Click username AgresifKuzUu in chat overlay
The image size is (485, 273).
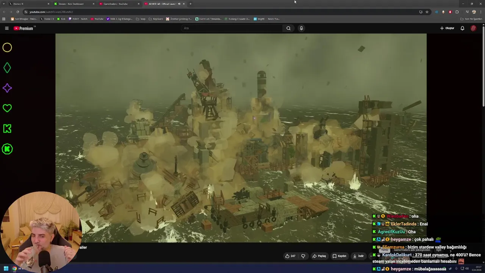[391, 232]
